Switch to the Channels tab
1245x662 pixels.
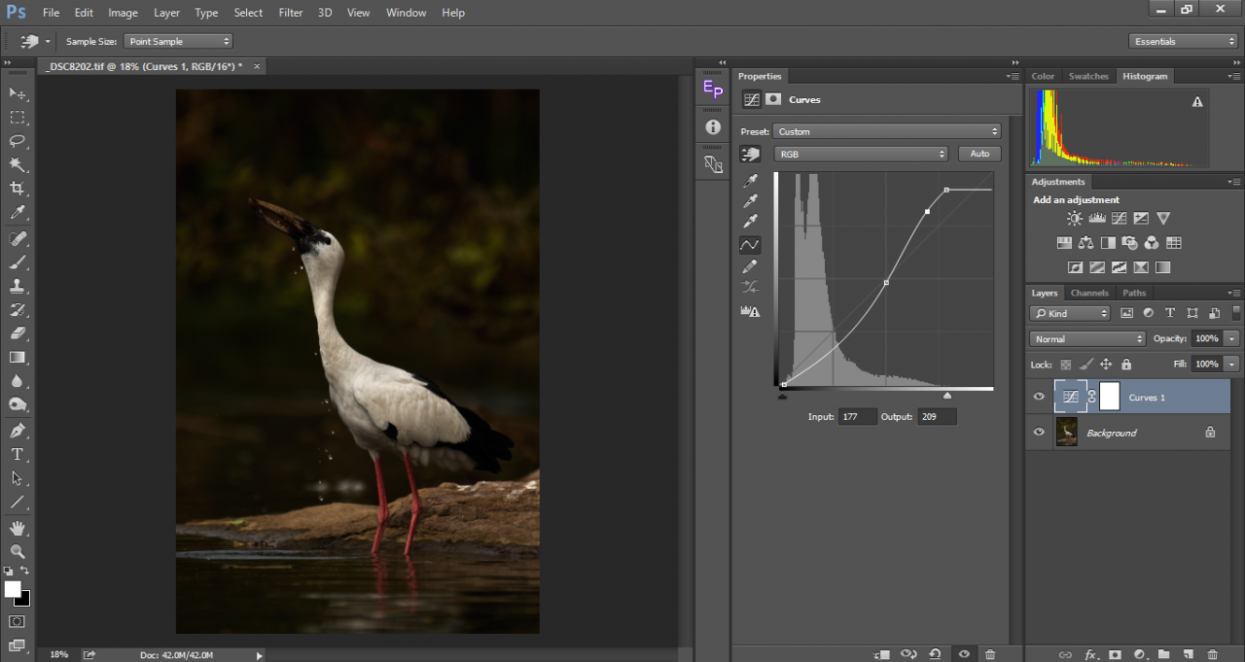coord(1088,293)
